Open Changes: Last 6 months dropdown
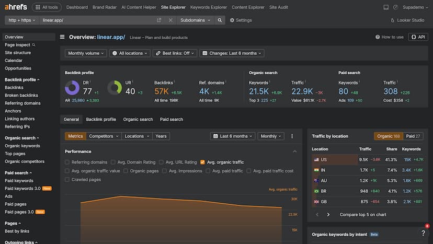The image size is (433, 244). (x=232, y=53)
